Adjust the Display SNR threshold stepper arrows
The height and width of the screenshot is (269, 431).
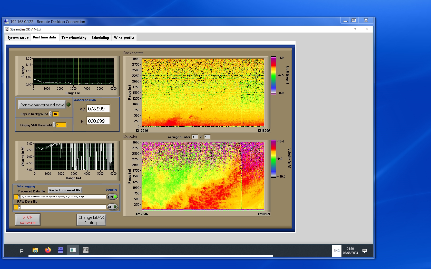coord(54,125)
